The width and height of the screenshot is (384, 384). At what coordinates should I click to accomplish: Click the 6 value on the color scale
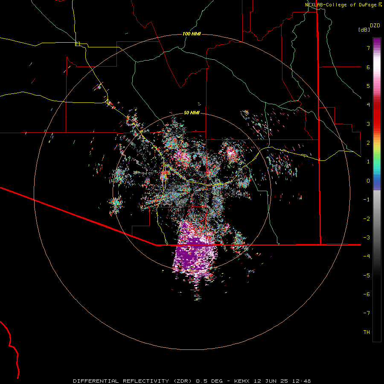(x=368, y=67)
